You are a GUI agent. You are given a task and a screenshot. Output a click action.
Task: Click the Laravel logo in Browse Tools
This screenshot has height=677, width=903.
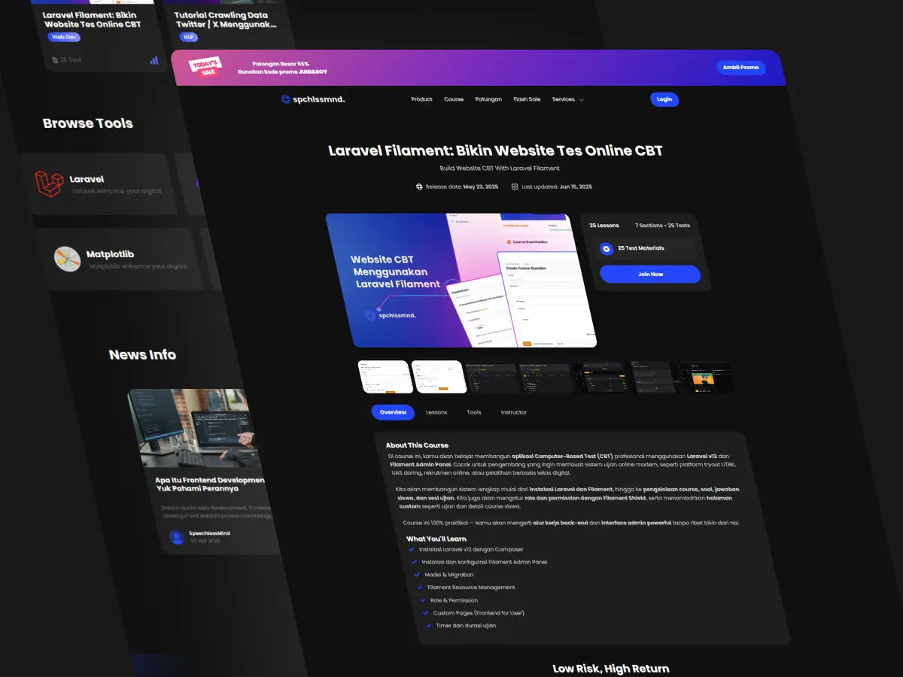click(50, 184)
